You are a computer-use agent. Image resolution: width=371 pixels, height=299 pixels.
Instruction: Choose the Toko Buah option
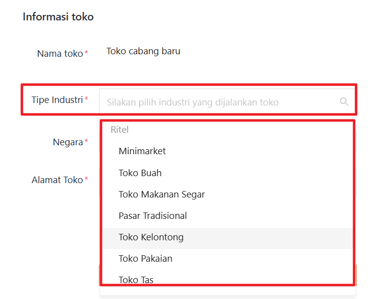tap(140, 173)
